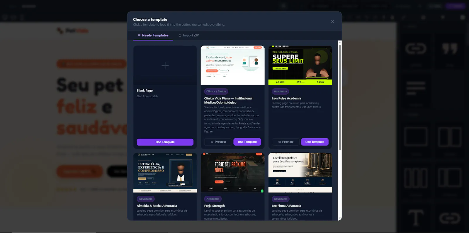This screenshot has height=233, width=469.
Task: Open the Forja Strength template thumbnail
Action: 233,173
